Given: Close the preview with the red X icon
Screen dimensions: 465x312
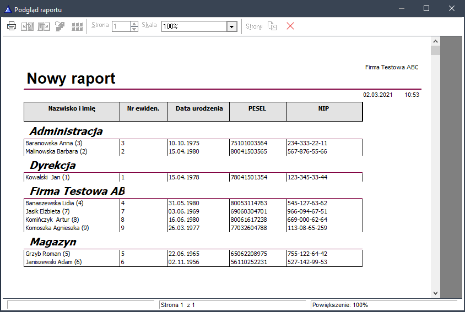Looking at the screenshot, I should 290,26.
